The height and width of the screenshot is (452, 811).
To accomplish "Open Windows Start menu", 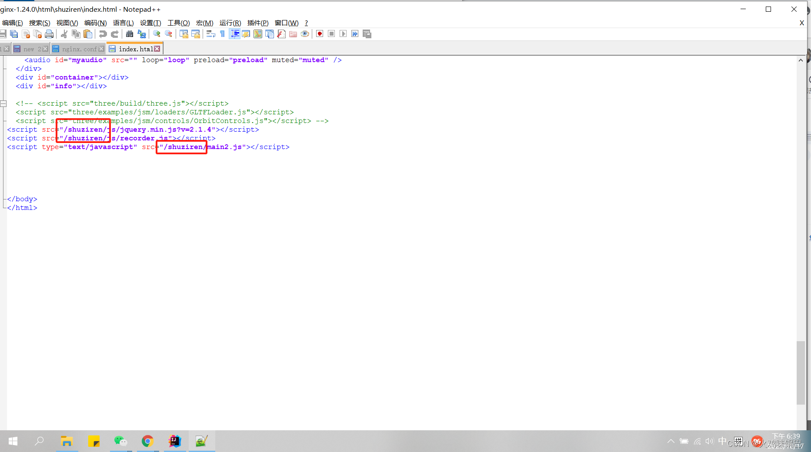I will (x=13, y=441).
